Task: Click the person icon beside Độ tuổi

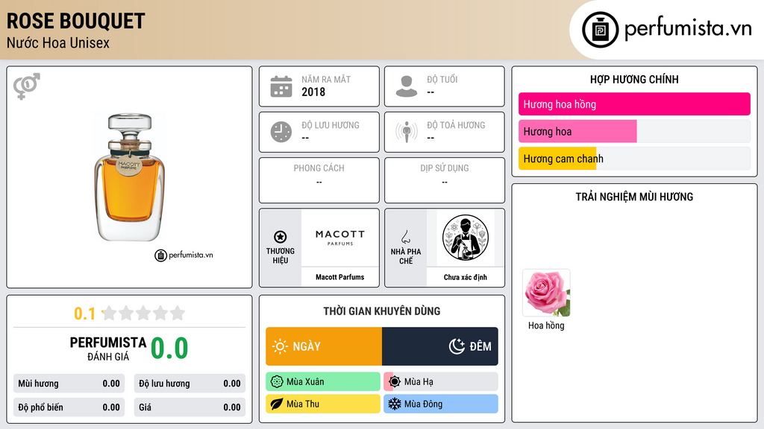Action: [x=407, y=86]
